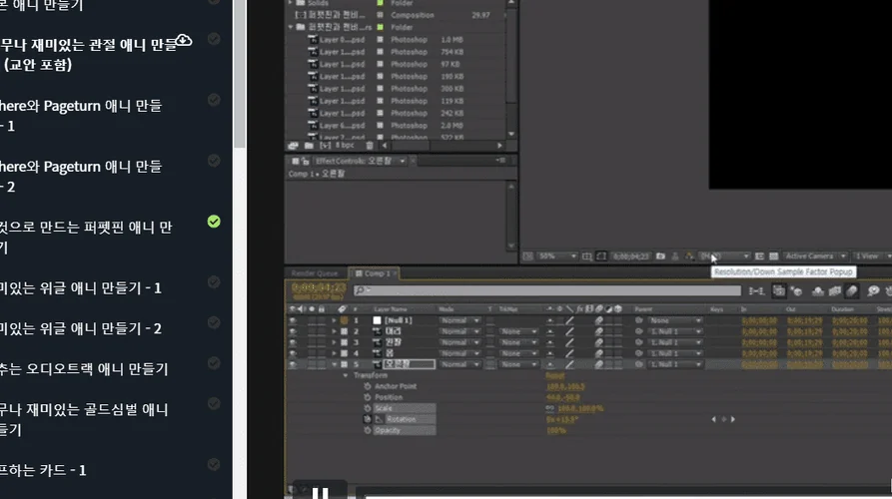Open the Active Camera view dropdown
The height and width of the screenshot is (499, 892).
tap(814, 256)
